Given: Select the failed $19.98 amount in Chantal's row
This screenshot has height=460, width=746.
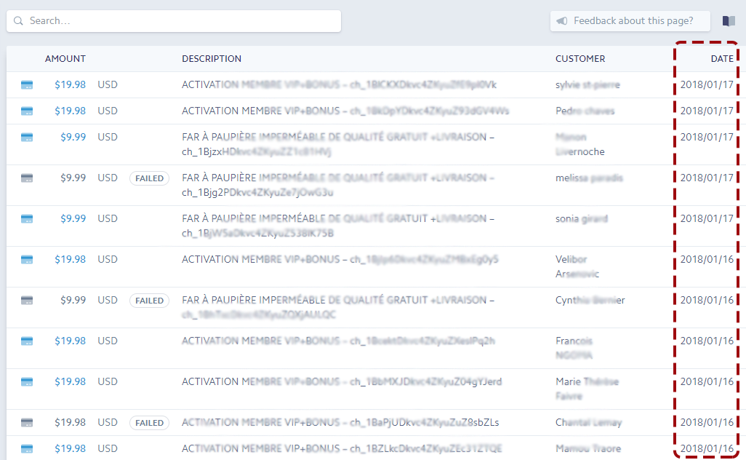Looking at the screenshot, I should pyautogui.click(x=70, y=422).
